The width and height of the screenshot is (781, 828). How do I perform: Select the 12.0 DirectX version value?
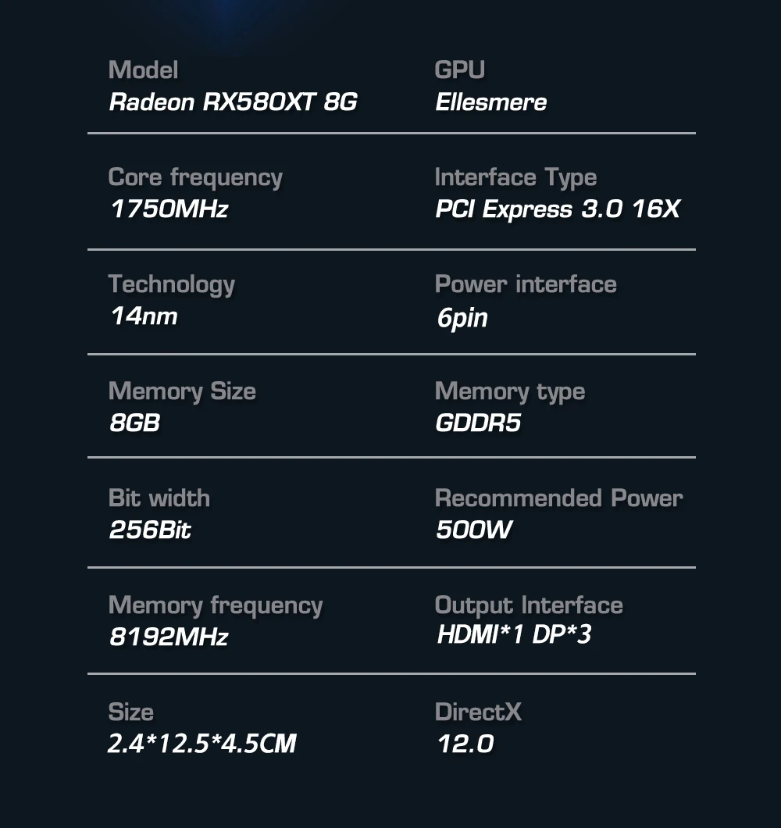click(x=465, y=744)
